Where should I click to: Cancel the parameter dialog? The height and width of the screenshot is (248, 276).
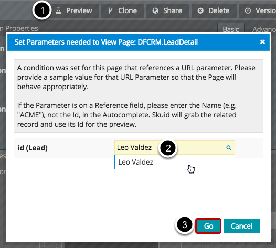241,226
